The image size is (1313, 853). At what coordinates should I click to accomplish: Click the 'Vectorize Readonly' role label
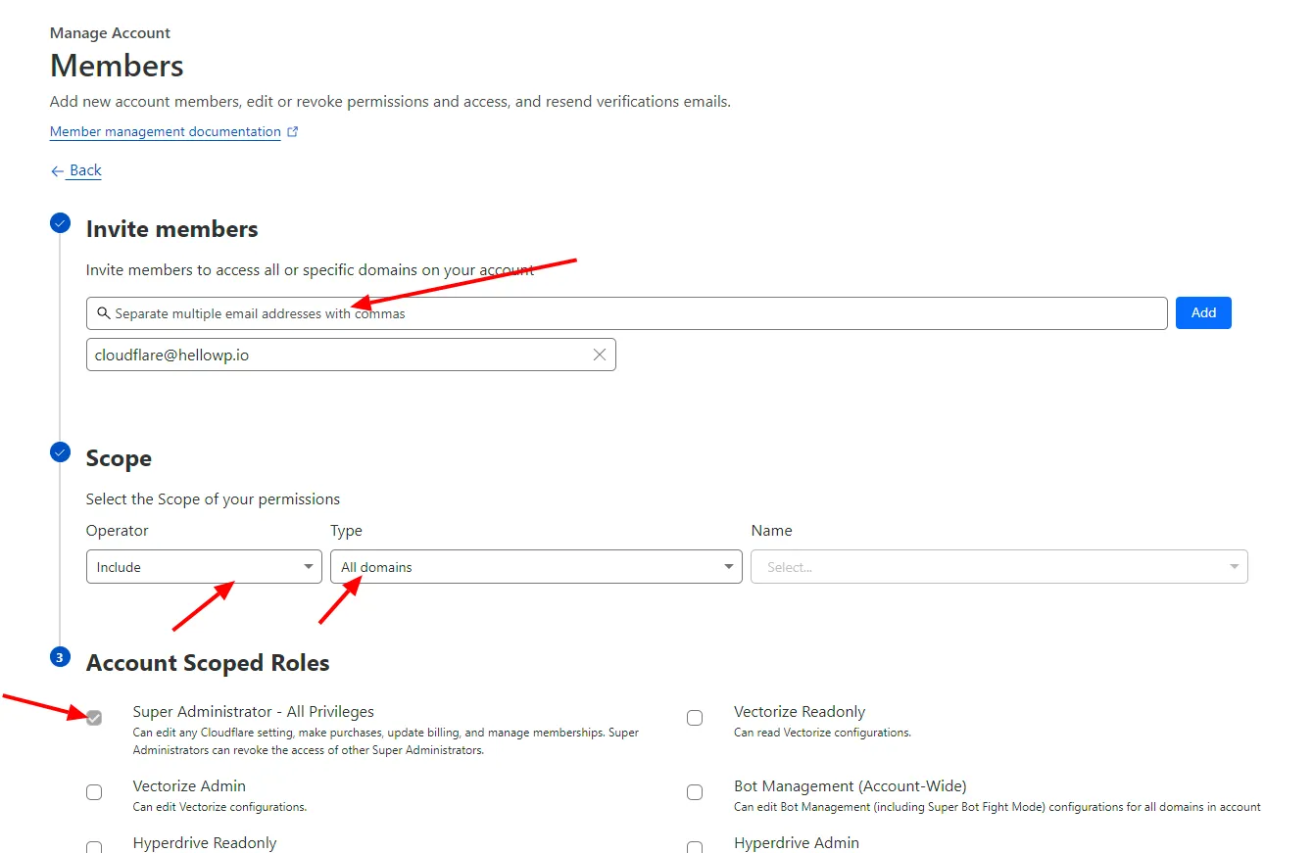[x=800, y=712]
